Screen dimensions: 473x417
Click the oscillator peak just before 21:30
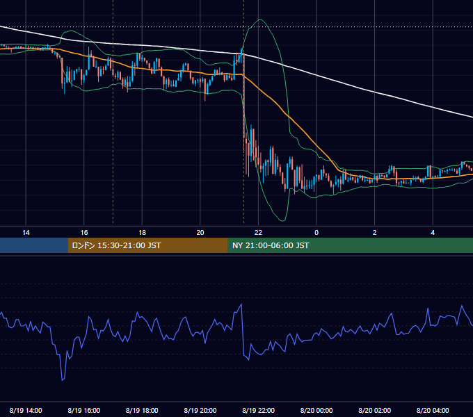tap(241, 304)
